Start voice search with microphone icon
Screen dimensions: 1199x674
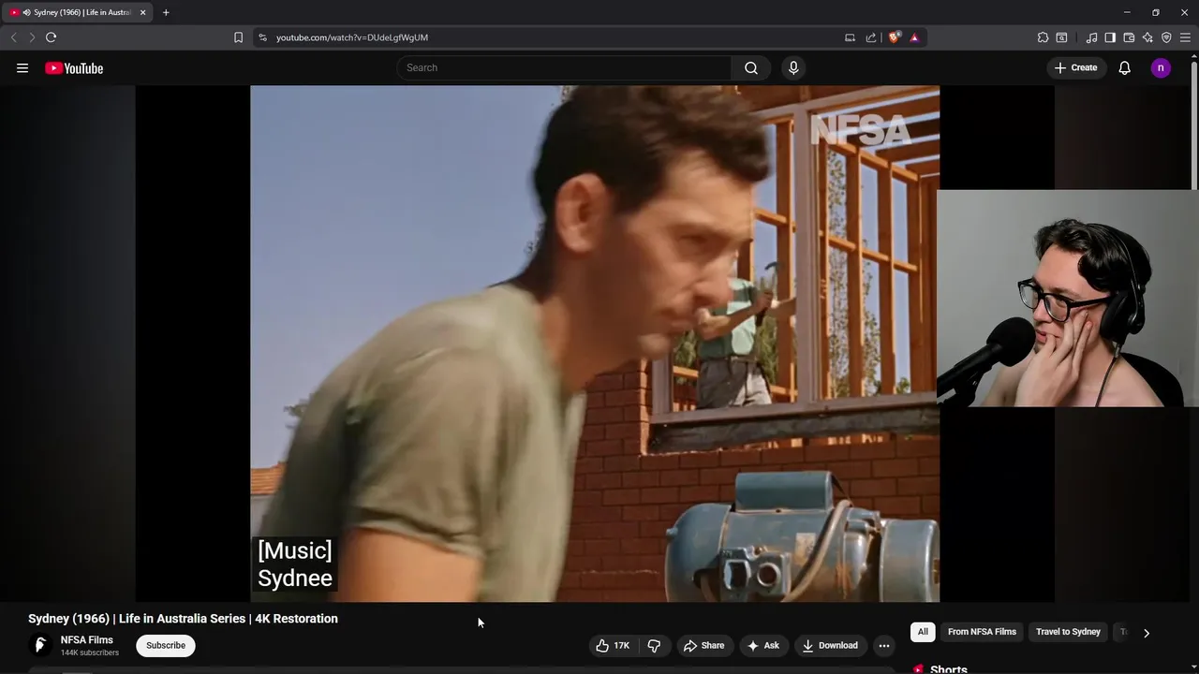pyautogui.click(x=793, y=67)
